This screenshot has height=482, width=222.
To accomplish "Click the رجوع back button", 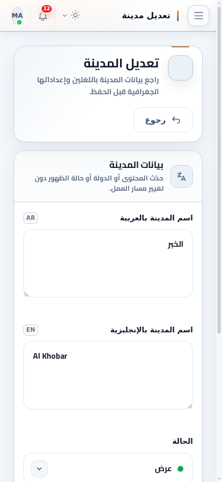I will click(163, 120).
